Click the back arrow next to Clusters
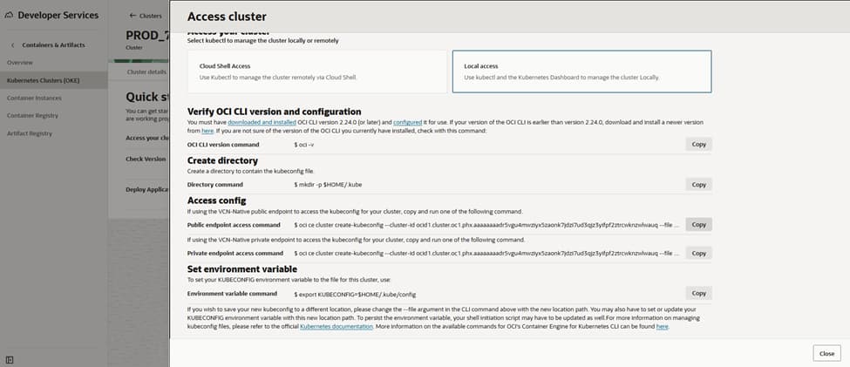Viewport: 850px width, 367px height. (133, 16)
